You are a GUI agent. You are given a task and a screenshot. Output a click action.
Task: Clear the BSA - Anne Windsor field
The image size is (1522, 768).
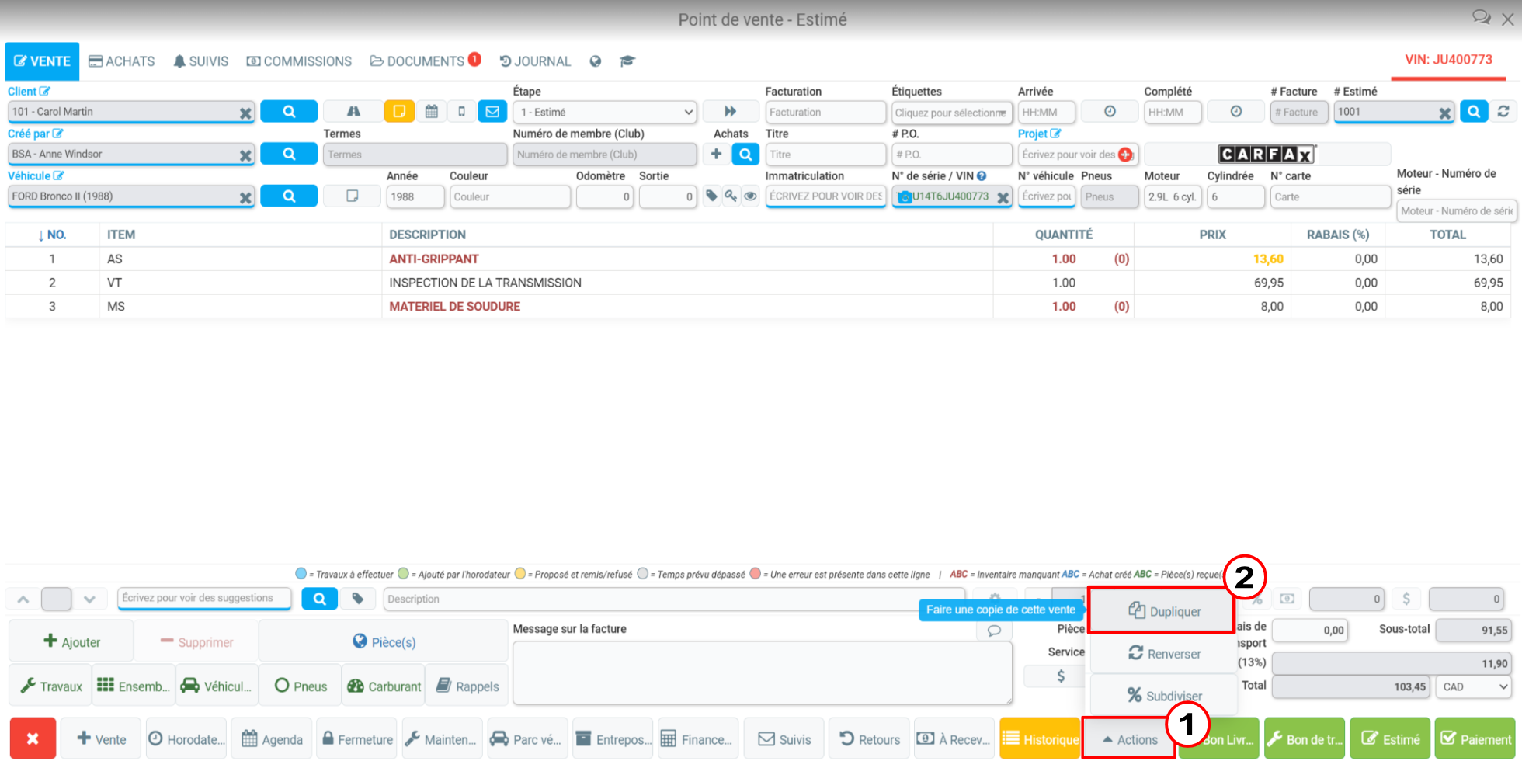(x=245, y=155)
